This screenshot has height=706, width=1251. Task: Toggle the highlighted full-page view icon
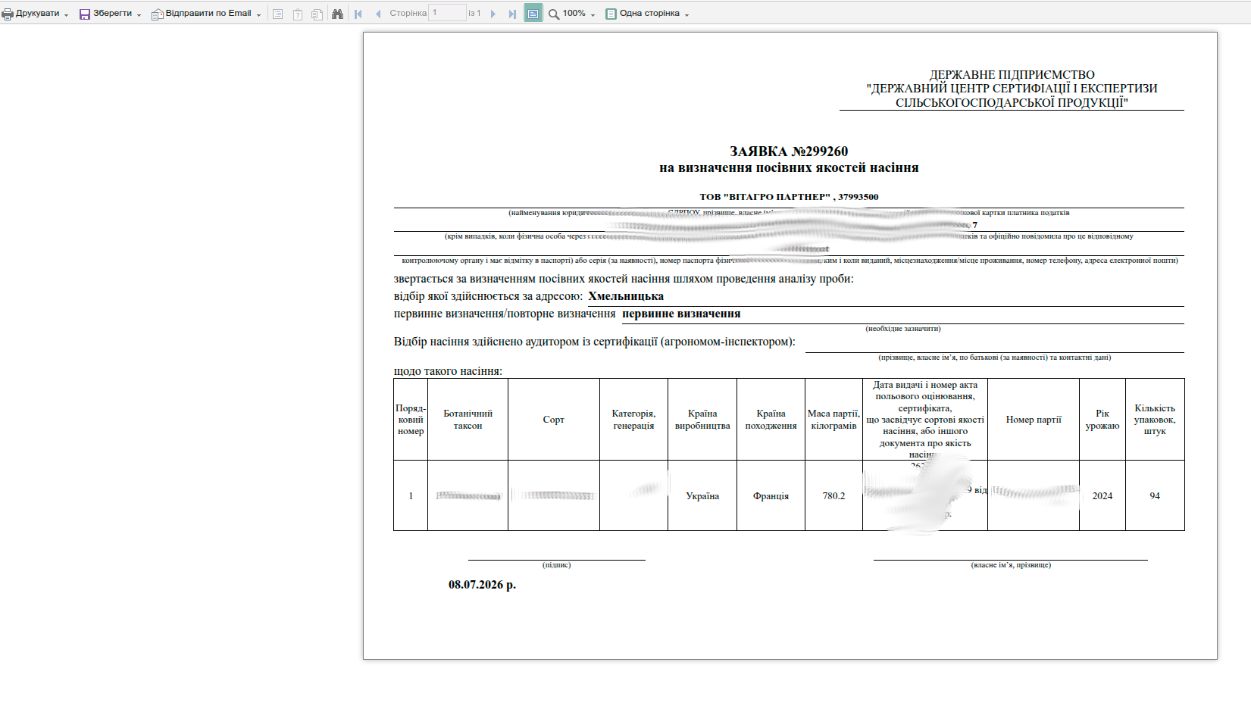pyautogui.click(x=533, y=13)
